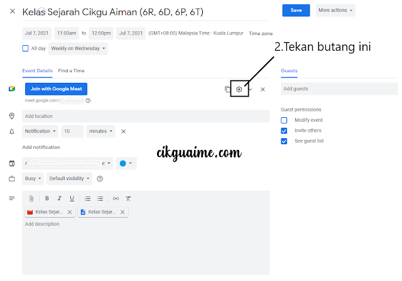Click the Add description text area
The image size is (402, 281).
pyautogui.click(x=146, y=247)
